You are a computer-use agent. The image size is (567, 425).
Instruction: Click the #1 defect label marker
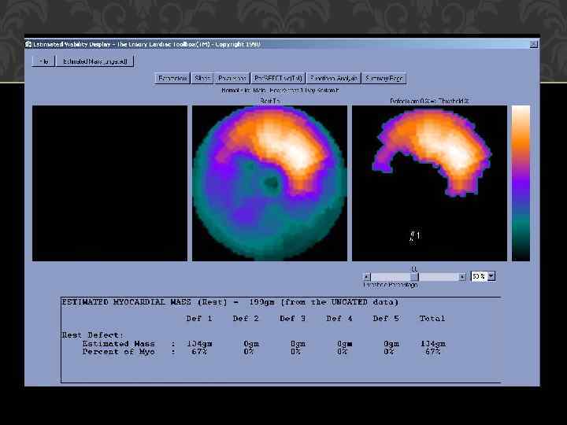[x=415, y=236]
